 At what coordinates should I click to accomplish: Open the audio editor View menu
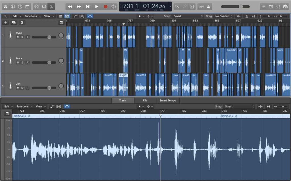pos(41,107)
